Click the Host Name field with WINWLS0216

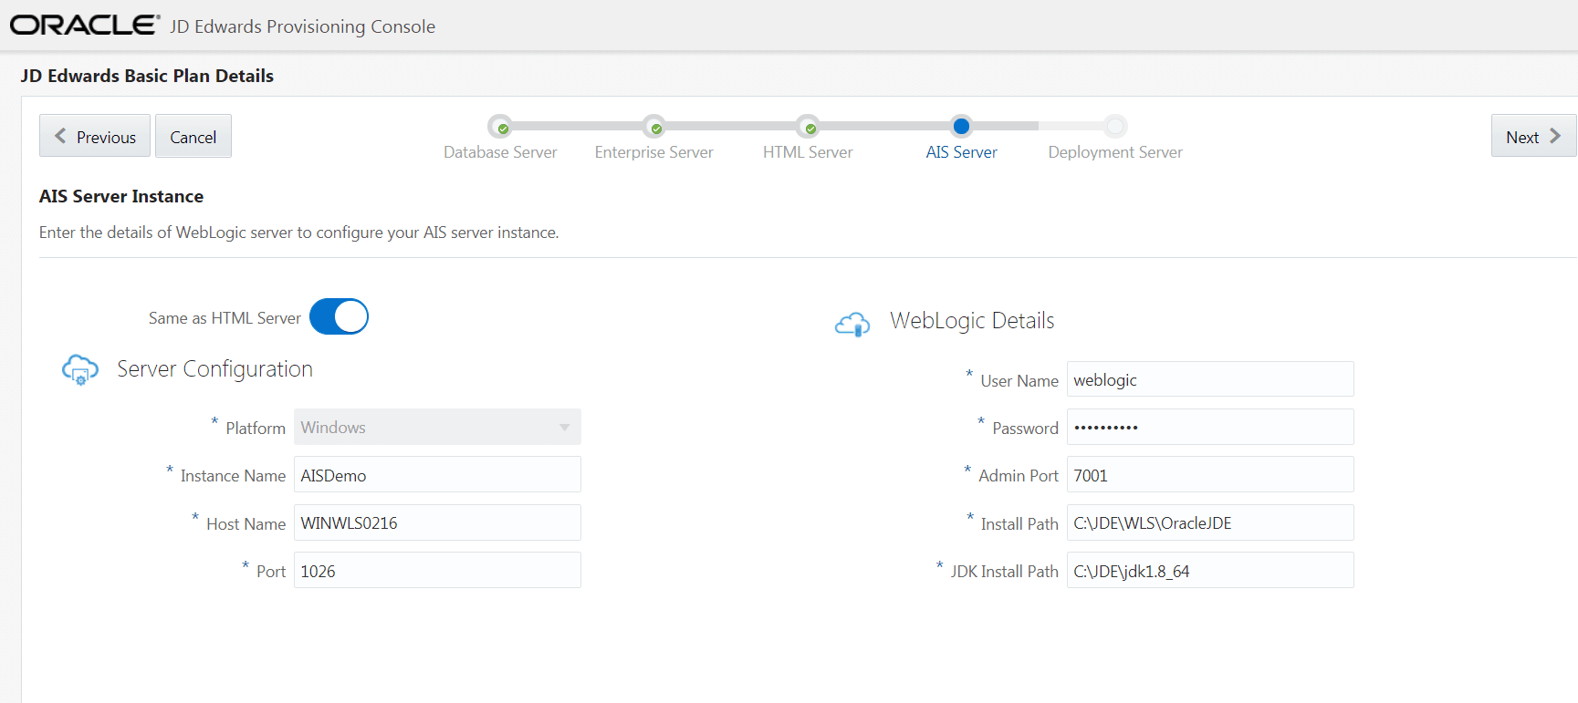(437, 522)
